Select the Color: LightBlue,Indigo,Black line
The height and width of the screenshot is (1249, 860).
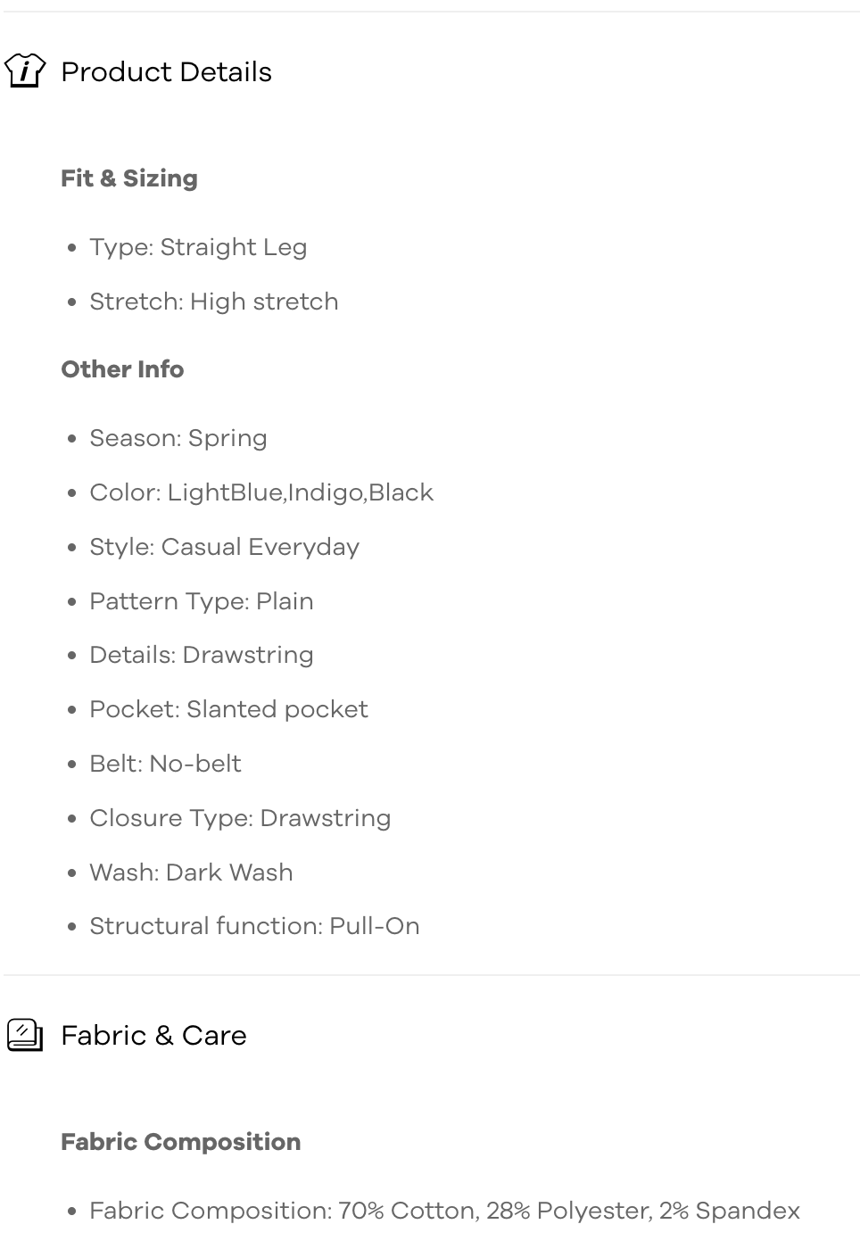coord(261,492)
